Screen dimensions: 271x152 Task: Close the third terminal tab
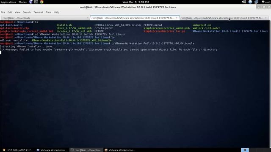pos(266,18)
